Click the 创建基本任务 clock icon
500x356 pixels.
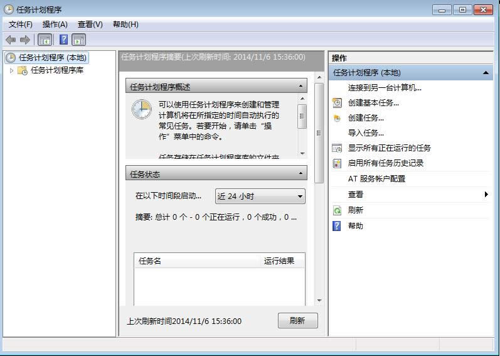coord(337,102)
